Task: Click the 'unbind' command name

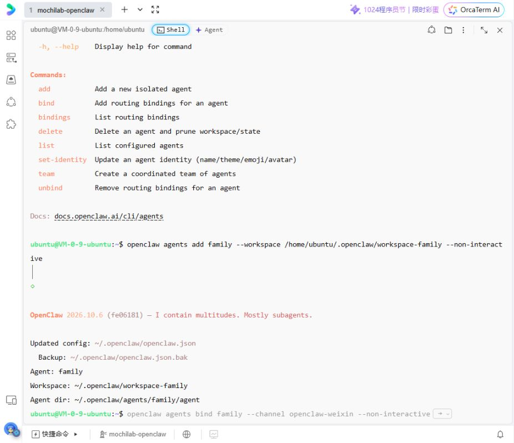Action: 50,188
